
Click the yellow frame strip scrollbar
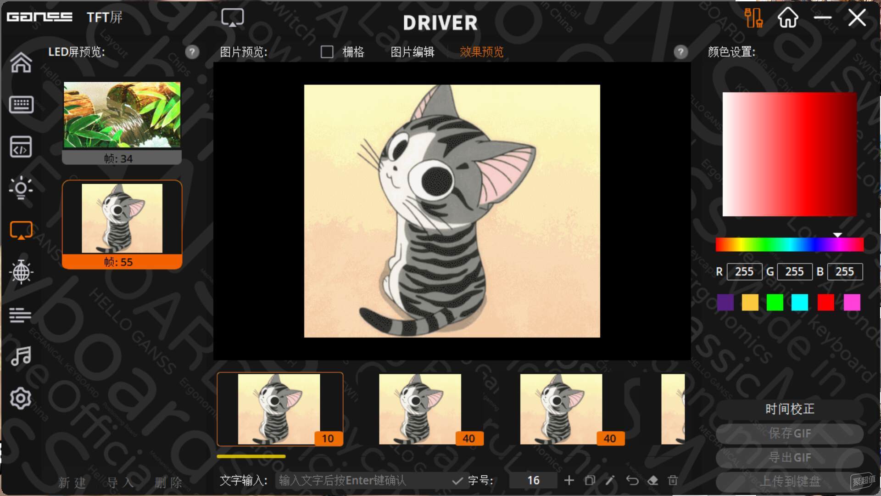pos(251,457)
